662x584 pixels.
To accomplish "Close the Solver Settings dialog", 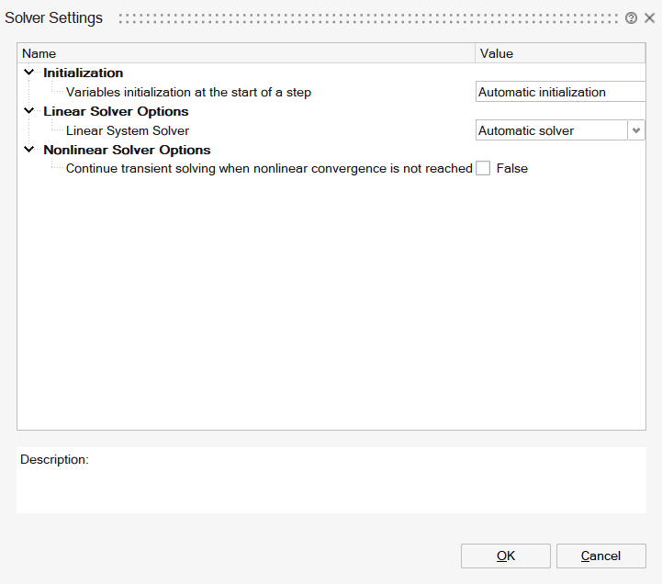I will click(649, 18).
